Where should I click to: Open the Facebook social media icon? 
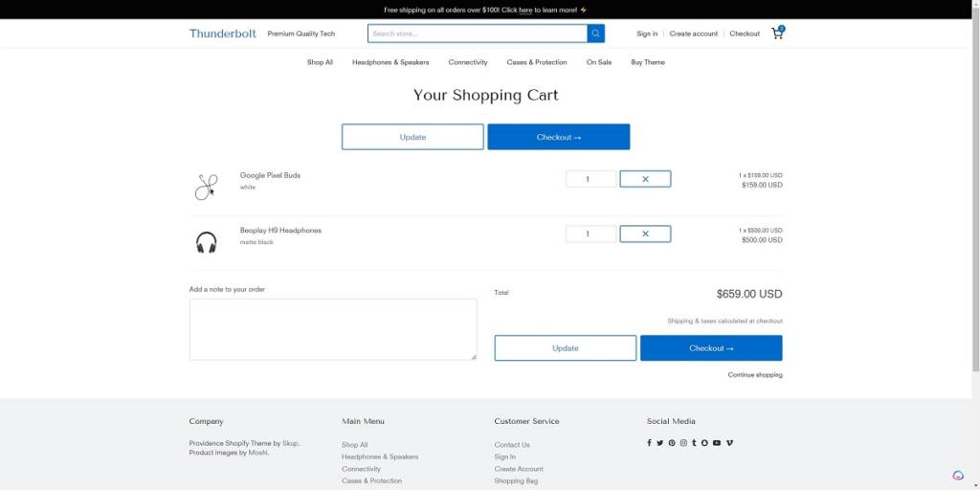pyautogui.click(x=649, y=443)
